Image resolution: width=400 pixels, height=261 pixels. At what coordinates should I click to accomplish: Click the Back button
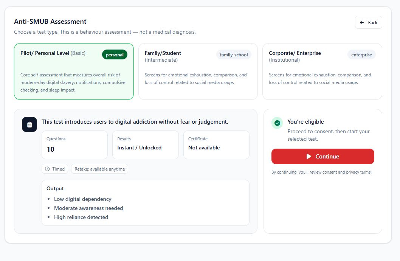[x=368, y=22]
